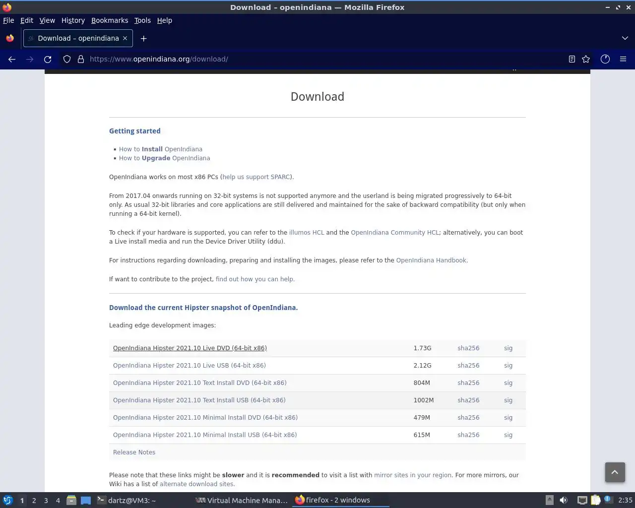Expand the list all tabs chevron
The width and height of the screenshot is (635, 508).
click(x=625, y=38)
